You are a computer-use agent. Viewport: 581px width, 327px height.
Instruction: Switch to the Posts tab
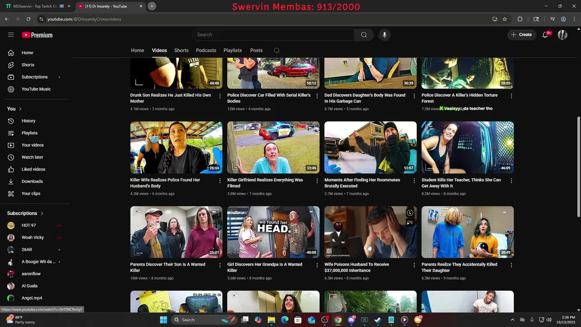256,50
